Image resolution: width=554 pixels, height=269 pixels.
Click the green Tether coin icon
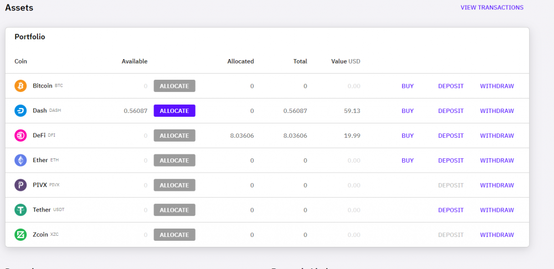click(20, 210)
